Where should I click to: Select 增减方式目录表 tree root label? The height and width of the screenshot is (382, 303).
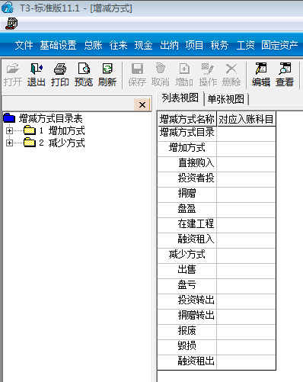[51, 118]
